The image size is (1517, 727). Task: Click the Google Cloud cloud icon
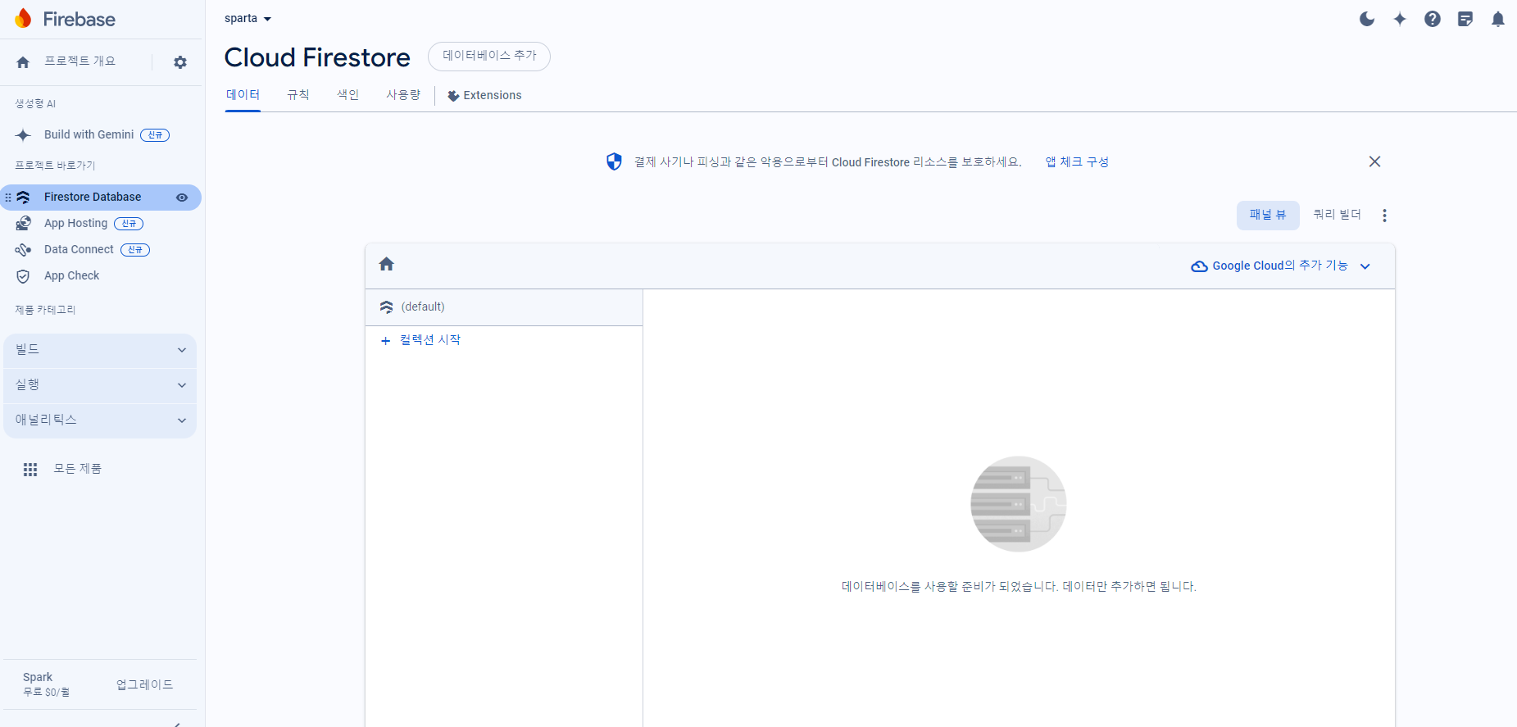point(1199,266)
